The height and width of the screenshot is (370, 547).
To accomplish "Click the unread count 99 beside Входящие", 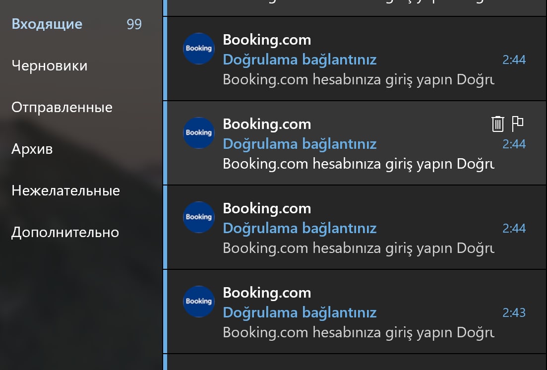I will pyautogui.click(x=134, y=24).
